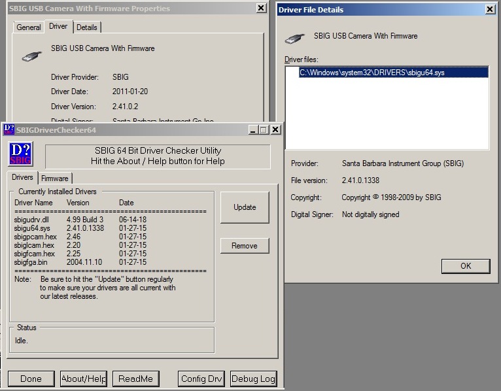
Task: Click 4.99 Build 3 version value
Action: (x=85, y=220)
